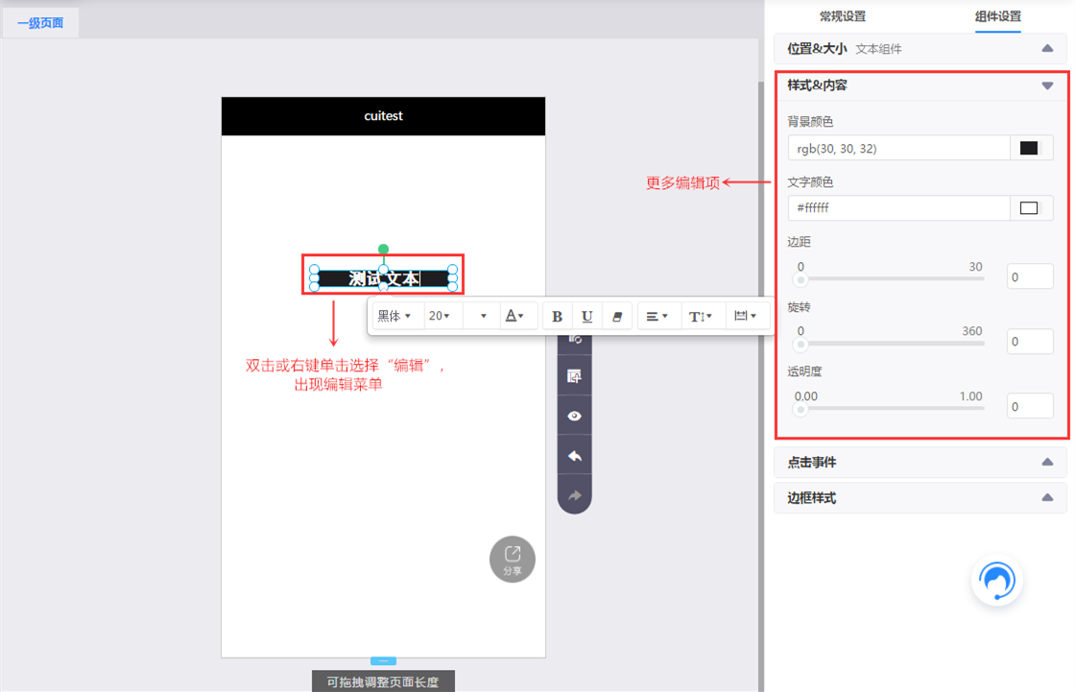Click the eraser clear-format icon
Image resolution: width=1075 pixels, height=692 pixels.
pyautogui.click(x=617, y=316)
